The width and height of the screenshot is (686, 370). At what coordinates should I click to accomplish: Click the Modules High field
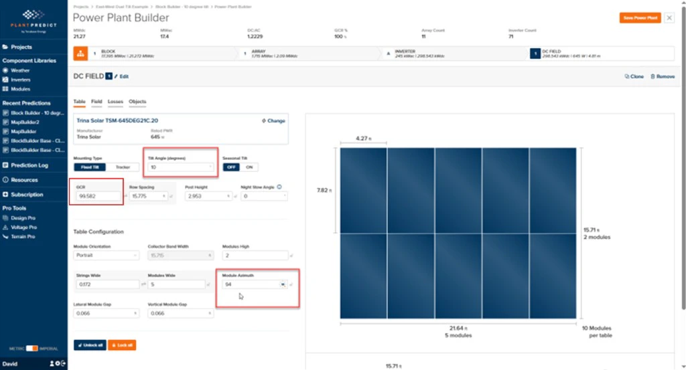pos(255,255)
